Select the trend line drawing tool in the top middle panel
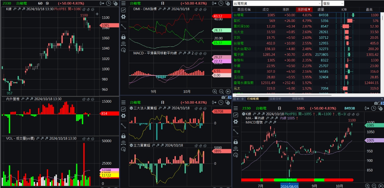Image resolution: width=384 pixels, height=188 pixels. (123, 27)
